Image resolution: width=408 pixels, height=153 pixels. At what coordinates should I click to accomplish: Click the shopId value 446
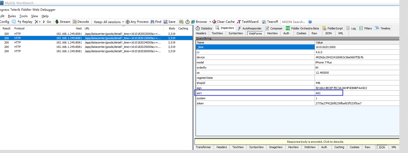pyautogui.click(x=318, y=83)
